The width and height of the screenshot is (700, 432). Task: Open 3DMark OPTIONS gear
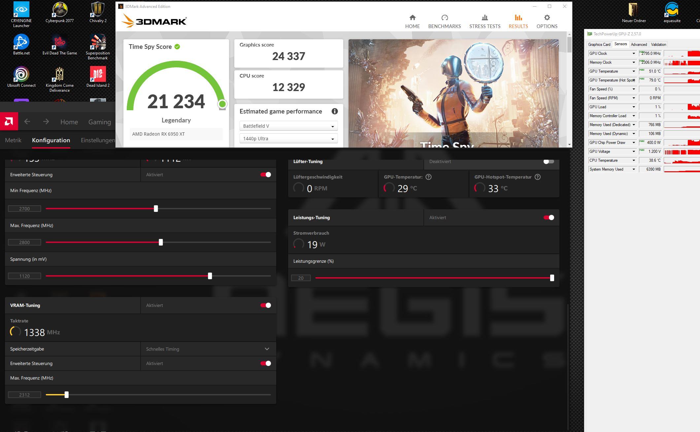(547, 21)
